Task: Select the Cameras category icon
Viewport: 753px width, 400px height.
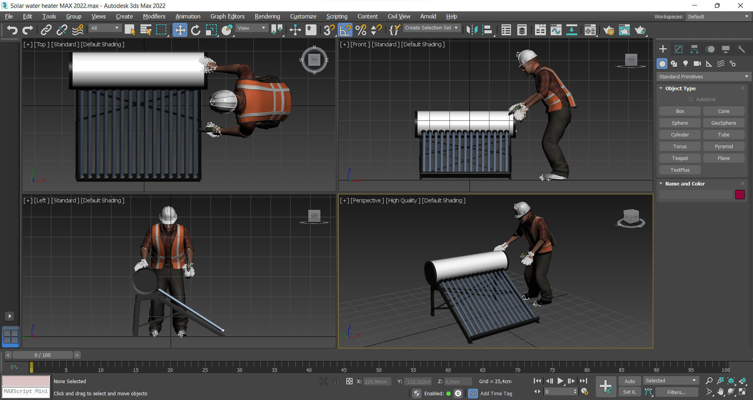Action: click(697, 64)
